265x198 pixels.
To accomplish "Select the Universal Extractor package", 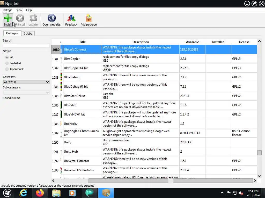I will [76, 161].
